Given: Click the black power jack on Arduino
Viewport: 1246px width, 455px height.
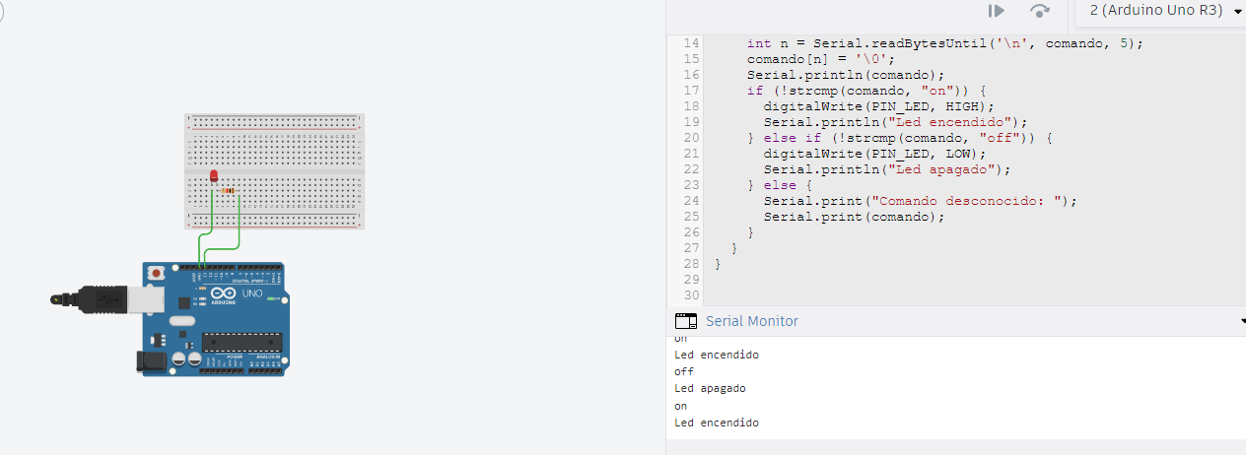Looking at the screenshot, I should pyautogui.click(x=150, y=360).
